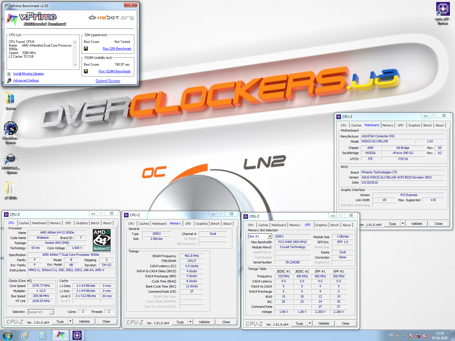Click the AMD Athlon X2 logo in CPU-Z

[102, 240]
